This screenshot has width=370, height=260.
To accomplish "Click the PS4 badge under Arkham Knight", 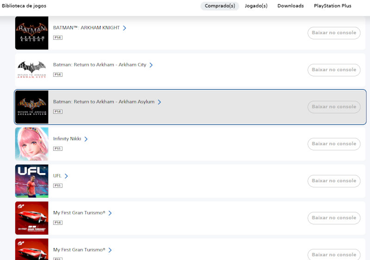I will tap(58, 37).
